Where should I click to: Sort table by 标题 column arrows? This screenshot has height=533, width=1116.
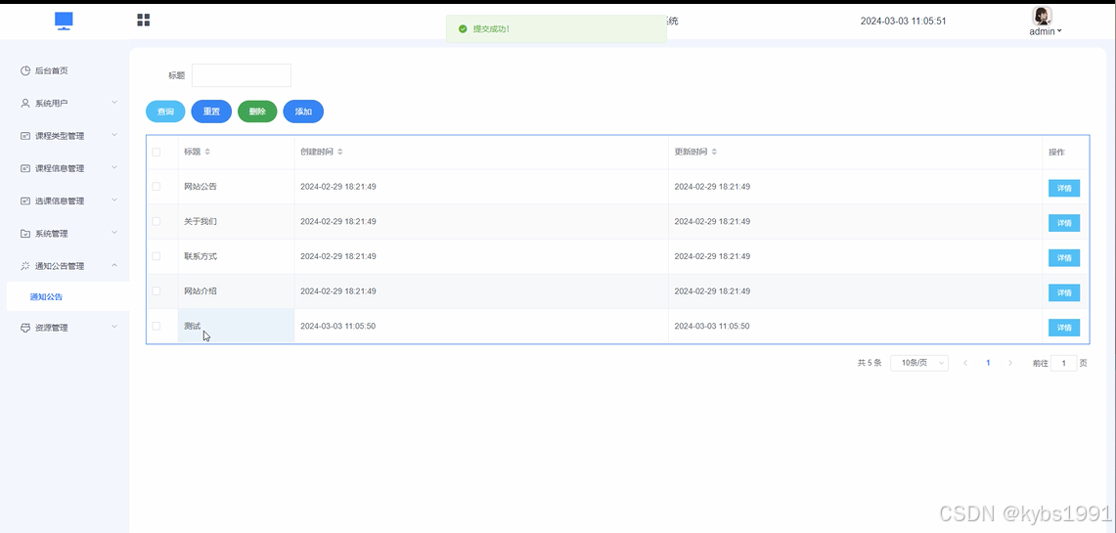(x=207, y=153)
